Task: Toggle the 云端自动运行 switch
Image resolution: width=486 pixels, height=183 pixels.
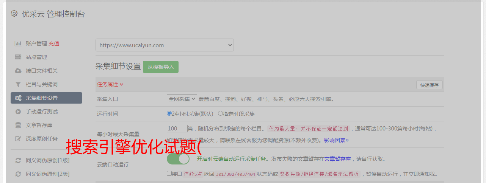Action: point(178,159)
